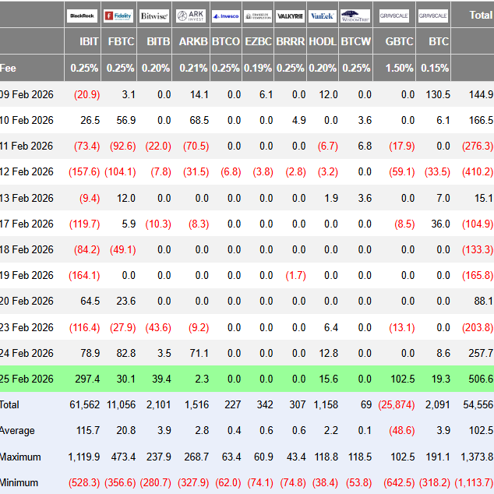Select the VanEck logo
The image size is (494, 494).
(x=323, y=16)
